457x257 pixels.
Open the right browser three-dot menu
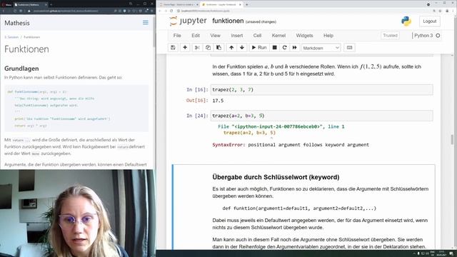click(x=453, y=11)
